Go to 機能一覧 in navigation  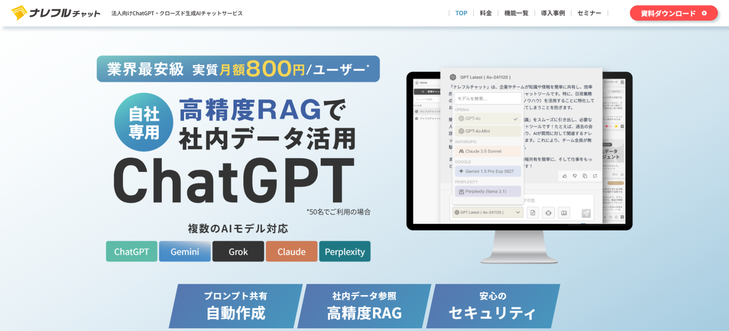(x=516, y=13)
